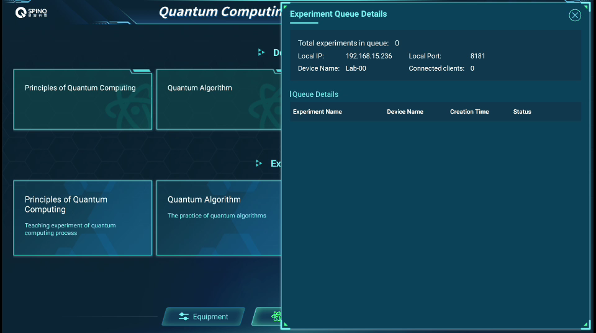Open the top Principles of Quantum Computing card
Screen dimensions: 596x333
(83, 99)
